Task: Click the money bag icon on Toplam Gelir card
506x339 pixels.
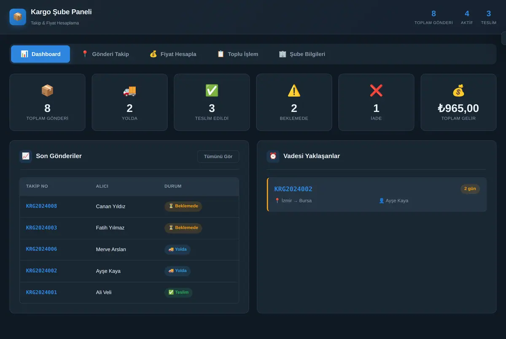Action: (458, 90)
